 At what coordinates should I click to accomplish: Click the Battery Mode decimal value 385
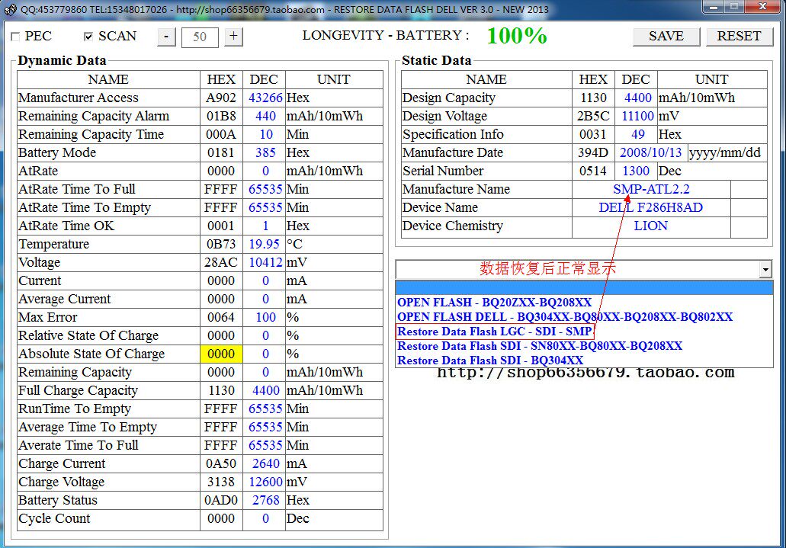click(265, 153)
